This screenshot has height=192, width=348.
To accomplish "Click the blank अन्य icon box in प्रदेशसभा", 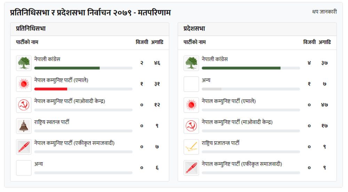I will pos(191,84).
